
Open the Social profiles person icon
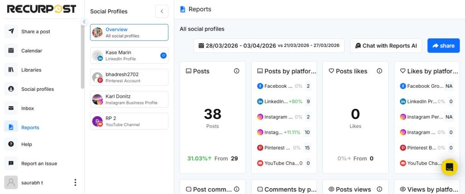click(x=11, y=89)
